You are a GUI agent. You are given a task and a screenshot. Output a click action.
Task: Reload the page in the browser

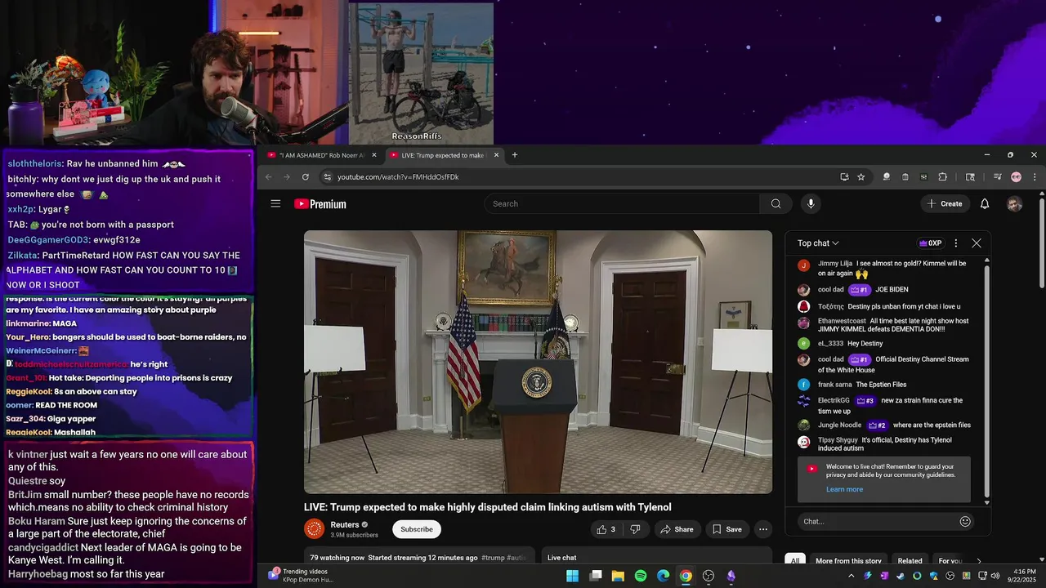tap(306, 177)
